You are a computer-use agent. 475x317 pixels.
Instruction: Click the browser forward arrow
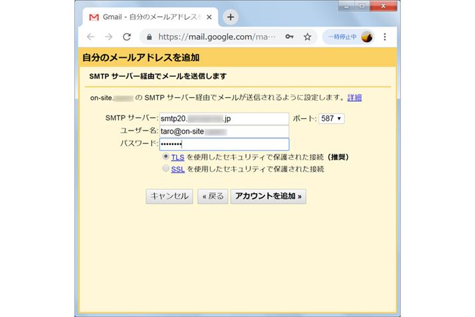point(108,37)
